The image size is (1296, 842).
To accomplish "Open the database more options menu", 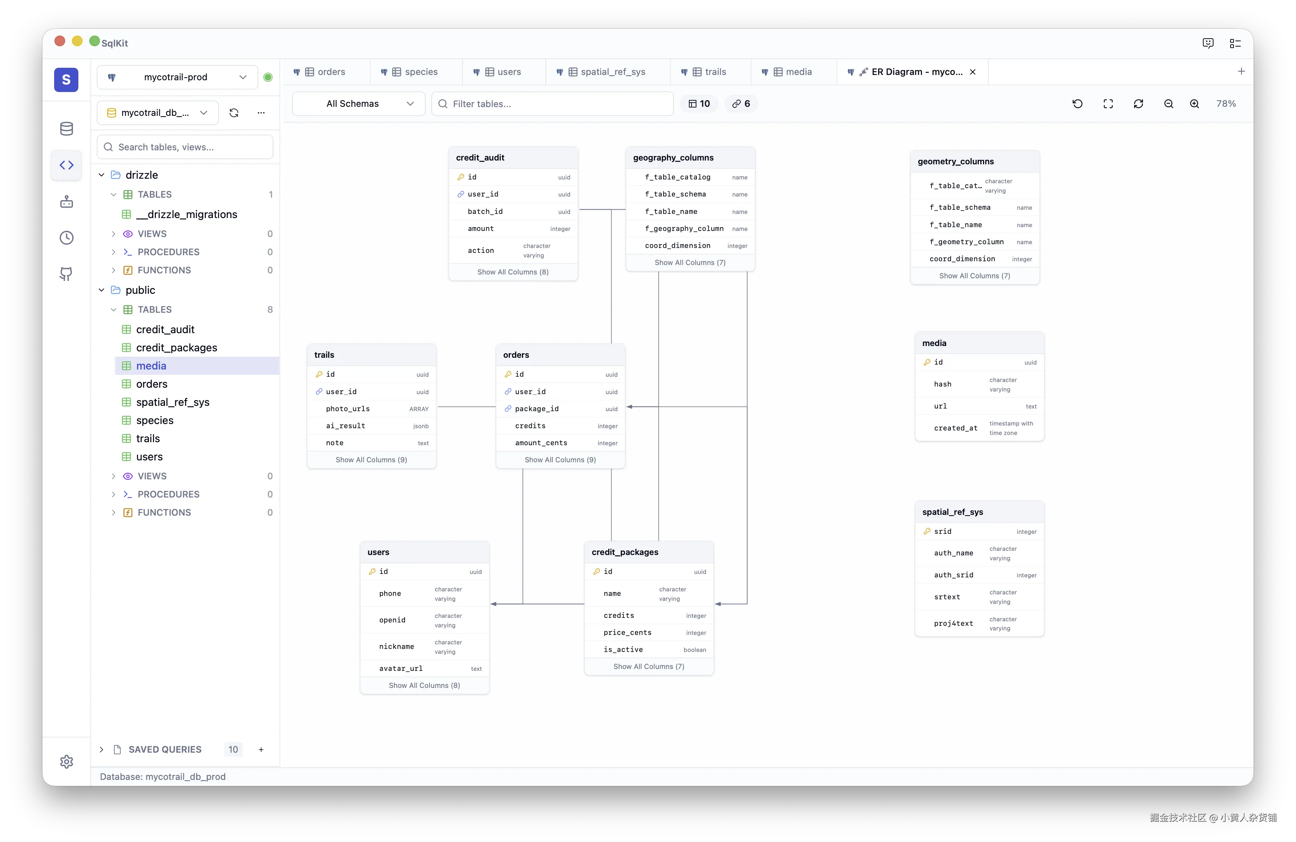I will 262,113.
